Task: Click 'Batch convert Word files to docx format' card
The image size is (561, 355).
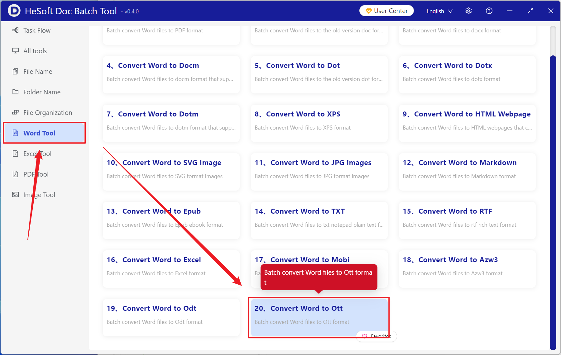Action: [x=467, y=35]
